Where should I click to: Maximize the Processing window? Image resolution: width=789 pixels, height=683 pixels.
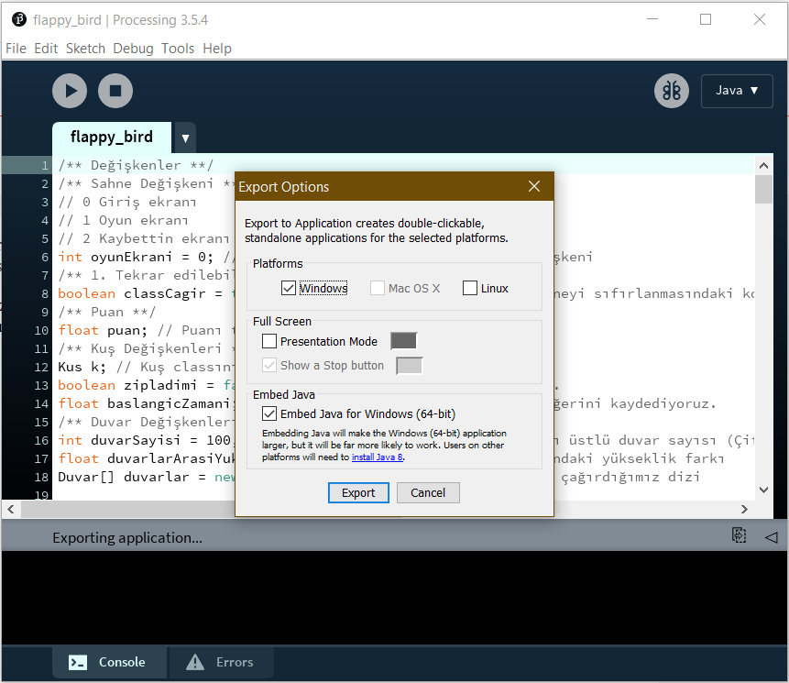click(706, 19)
